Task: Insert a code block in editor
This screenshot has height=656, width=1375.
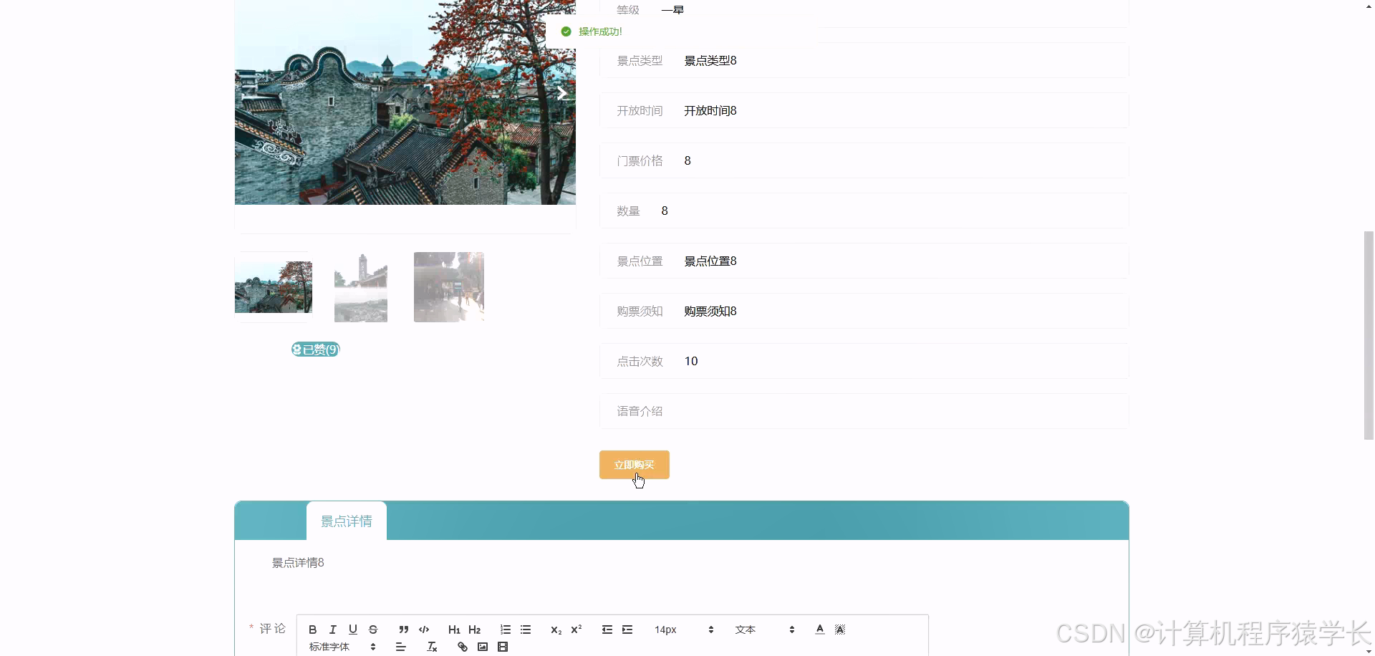Action: point(424,630)
